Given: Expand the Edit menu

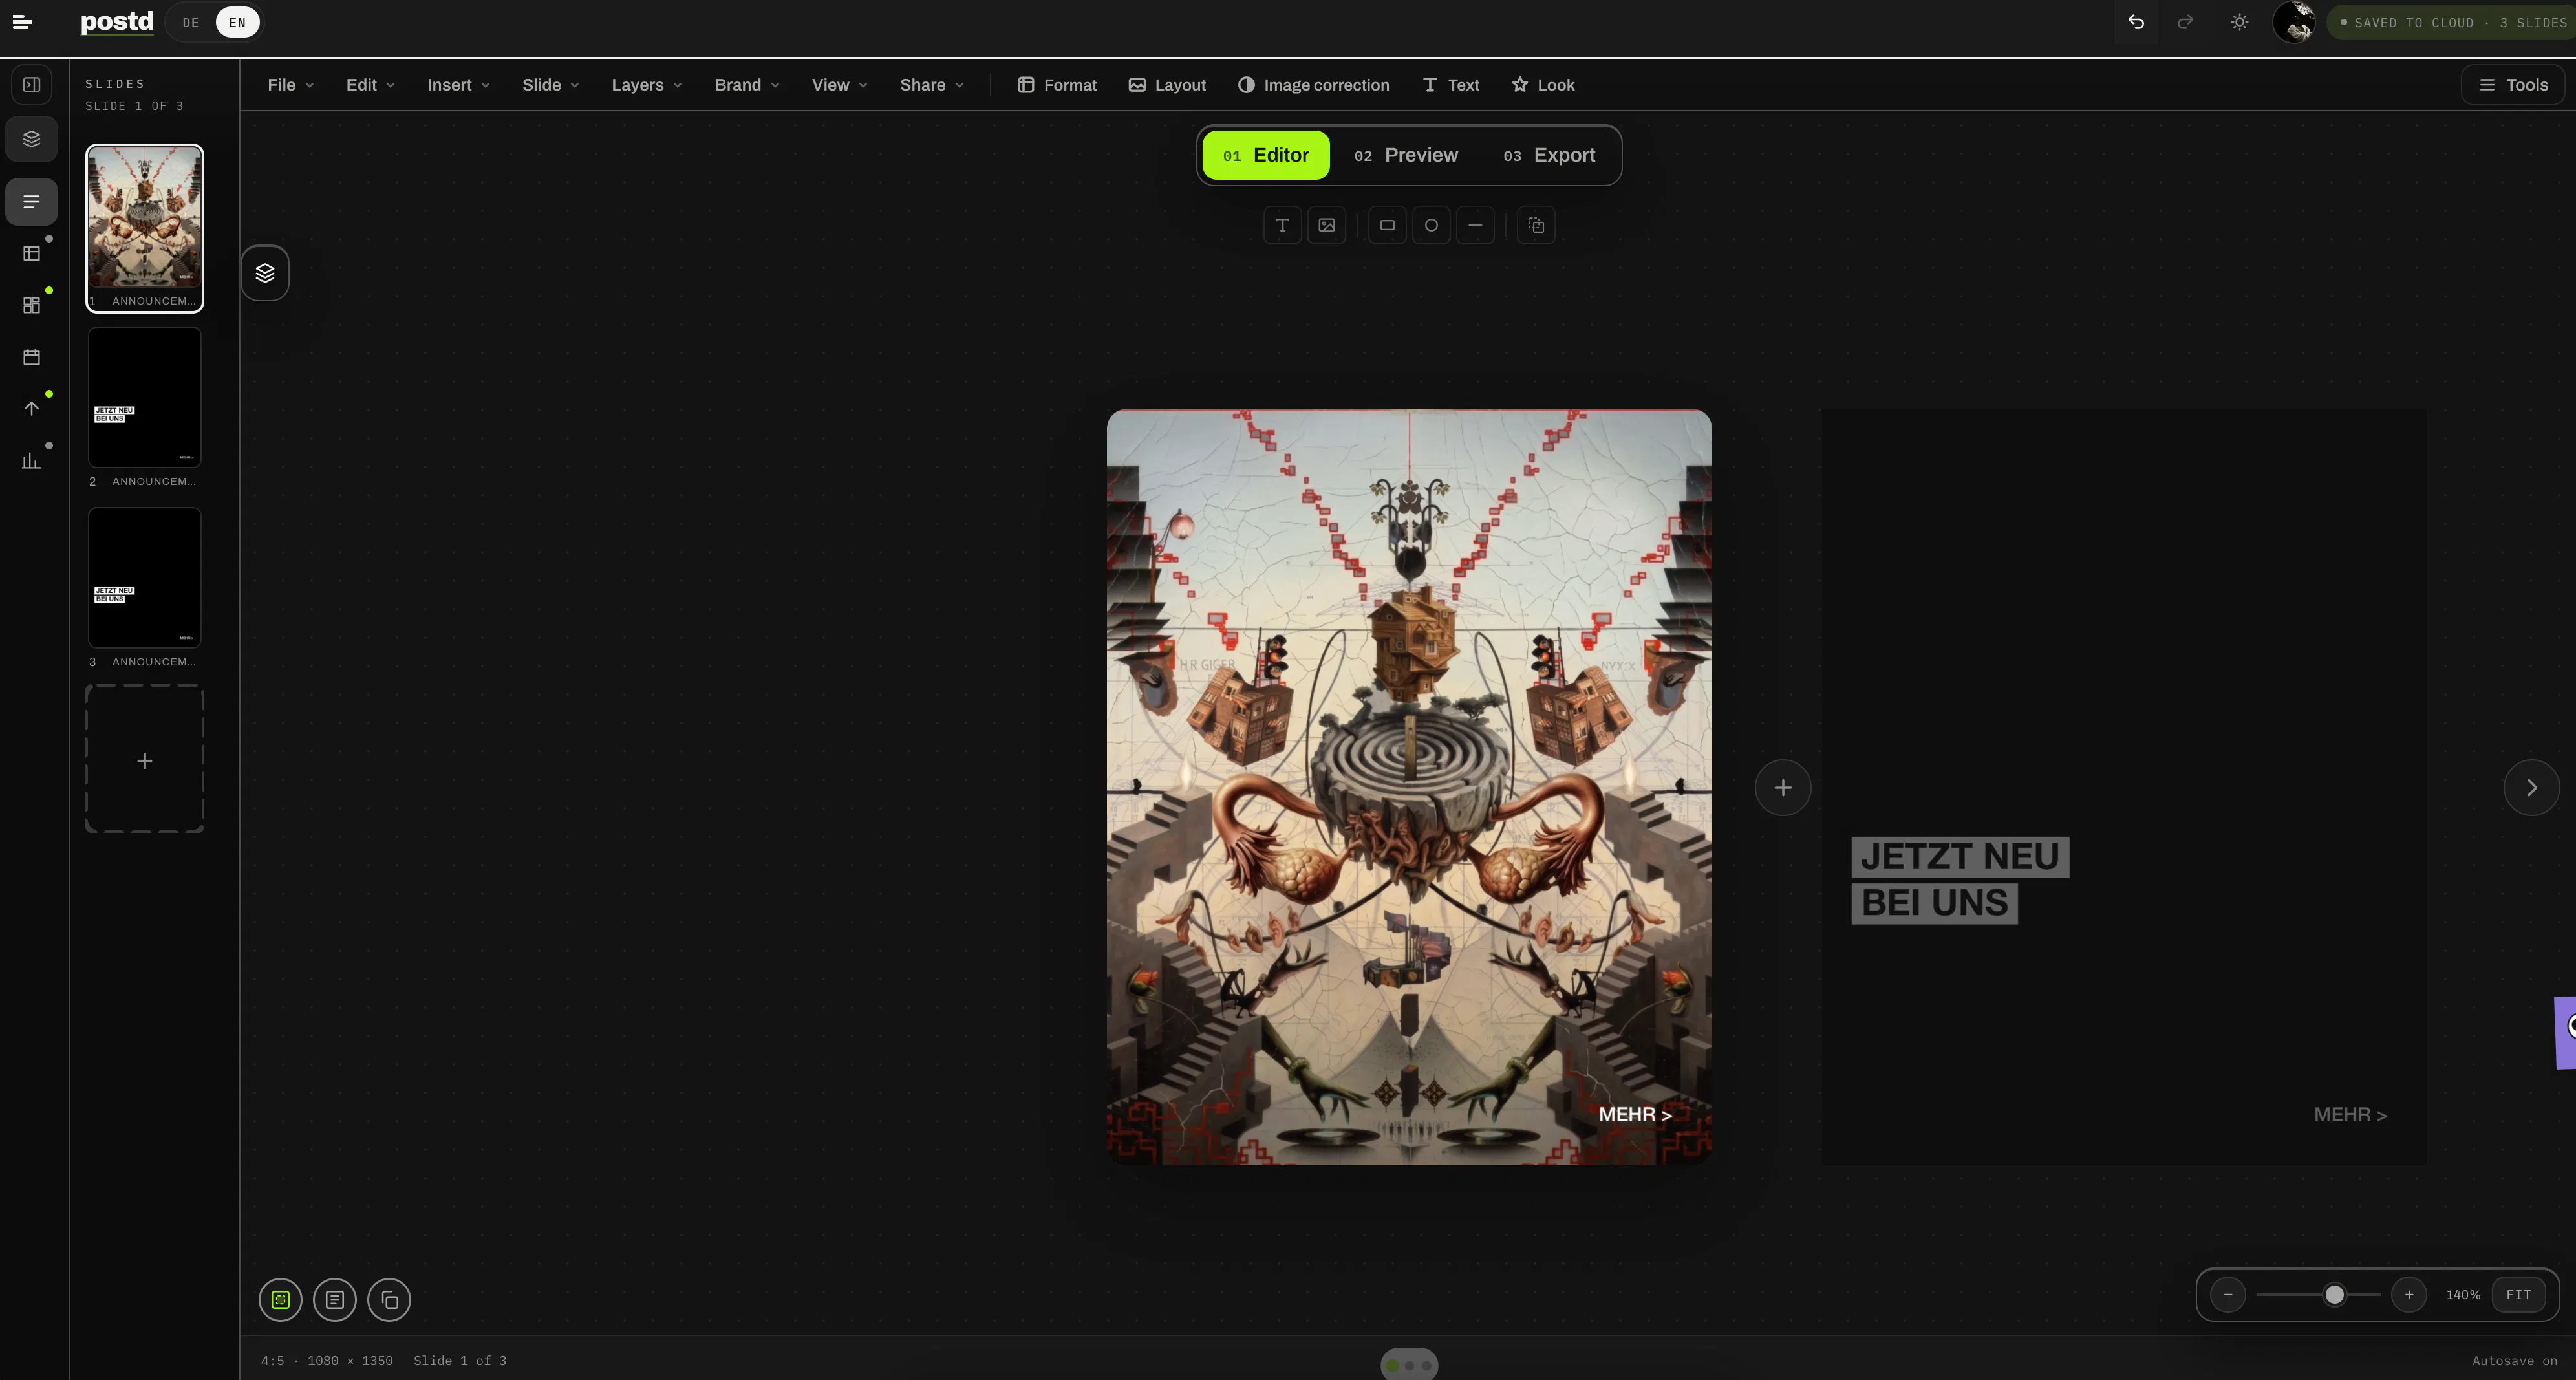Looking at the screenshot, I should [370, 85].
